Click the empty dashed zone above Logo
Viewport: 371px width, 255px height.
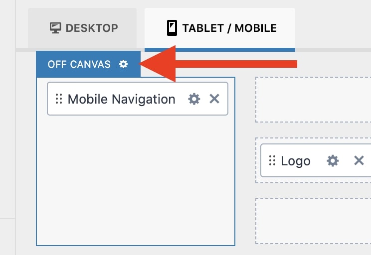(x=313, y=100)
